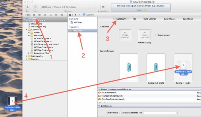Select iOSDiner target under TARGETS
The width and height of the screenshot is (201, 117).
(83, 30)
